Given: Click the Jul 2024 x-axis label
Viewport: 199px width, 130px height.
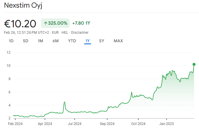Looking at the screenshot, I should pyautogui.click(x=74, y=124).
